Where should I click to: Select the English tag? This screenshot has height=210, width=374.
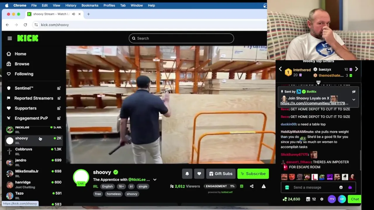pyautogui.click(x=107, y=186)
